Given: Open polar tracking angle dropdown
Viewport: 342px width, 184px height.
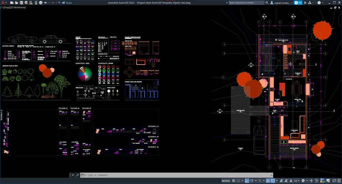Looking at the screenshot, I should tap(256, 181).
